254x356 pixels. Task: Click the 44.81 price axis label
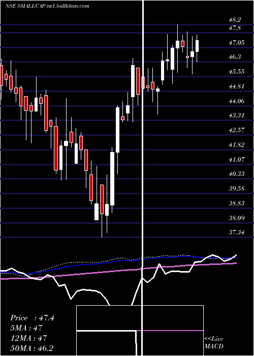[x=237, y=86]
